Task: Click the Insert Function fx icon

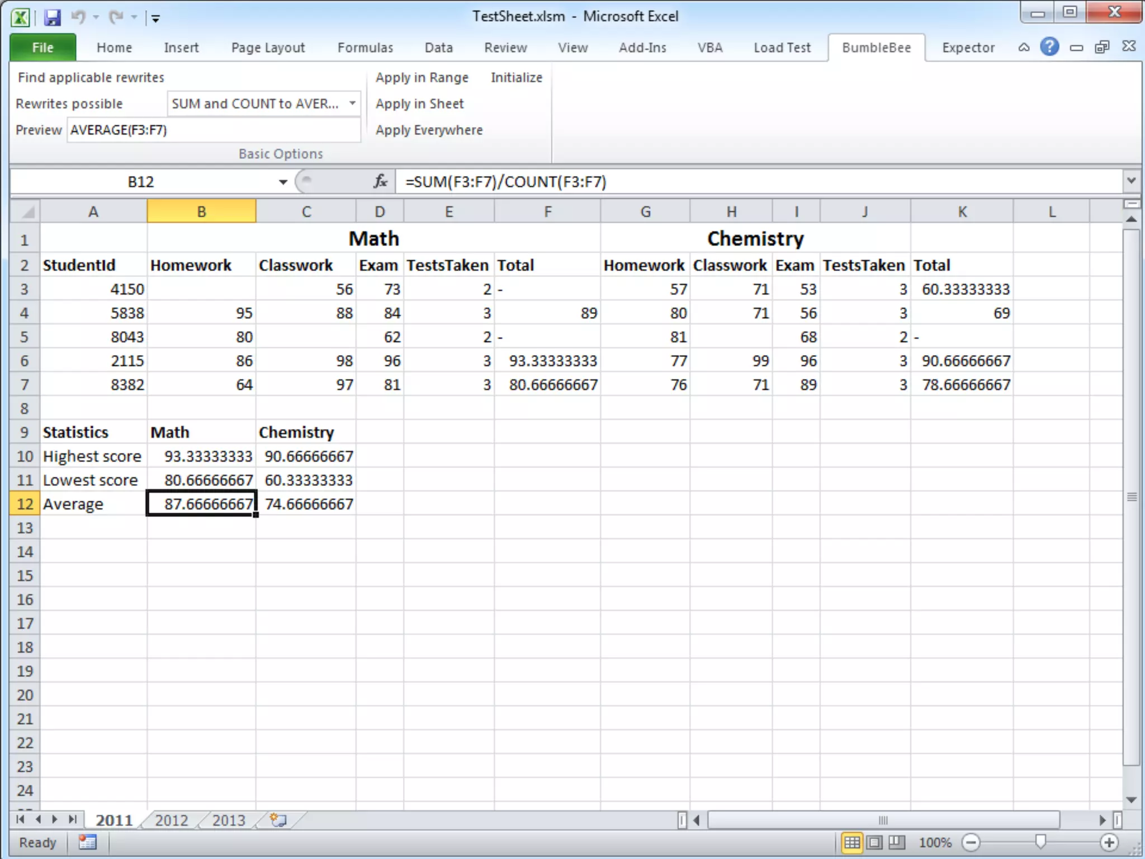Action: click(380, 181)
